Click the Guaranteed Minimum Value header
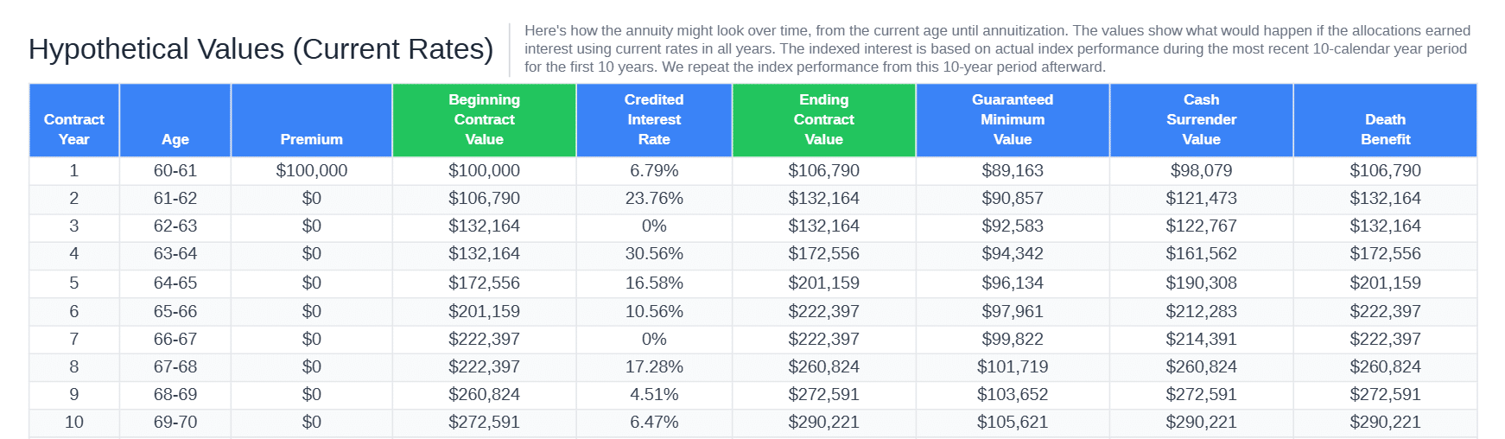Image resolution: width=1505 pixels, height=439 pixels. 1013,120
